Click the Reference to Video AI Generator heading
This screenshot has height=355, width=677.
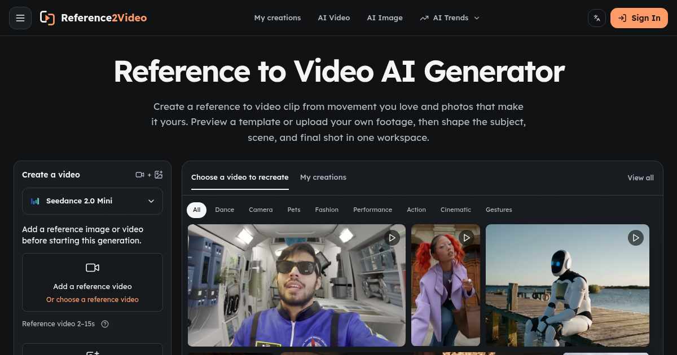(x=339, y=72)
